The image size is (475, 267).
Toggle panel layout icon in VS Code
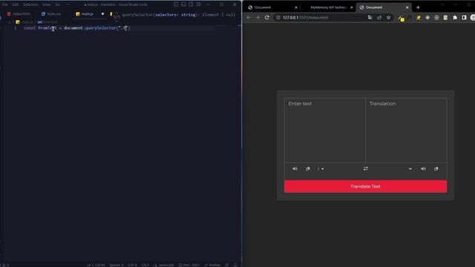(183, 4)
